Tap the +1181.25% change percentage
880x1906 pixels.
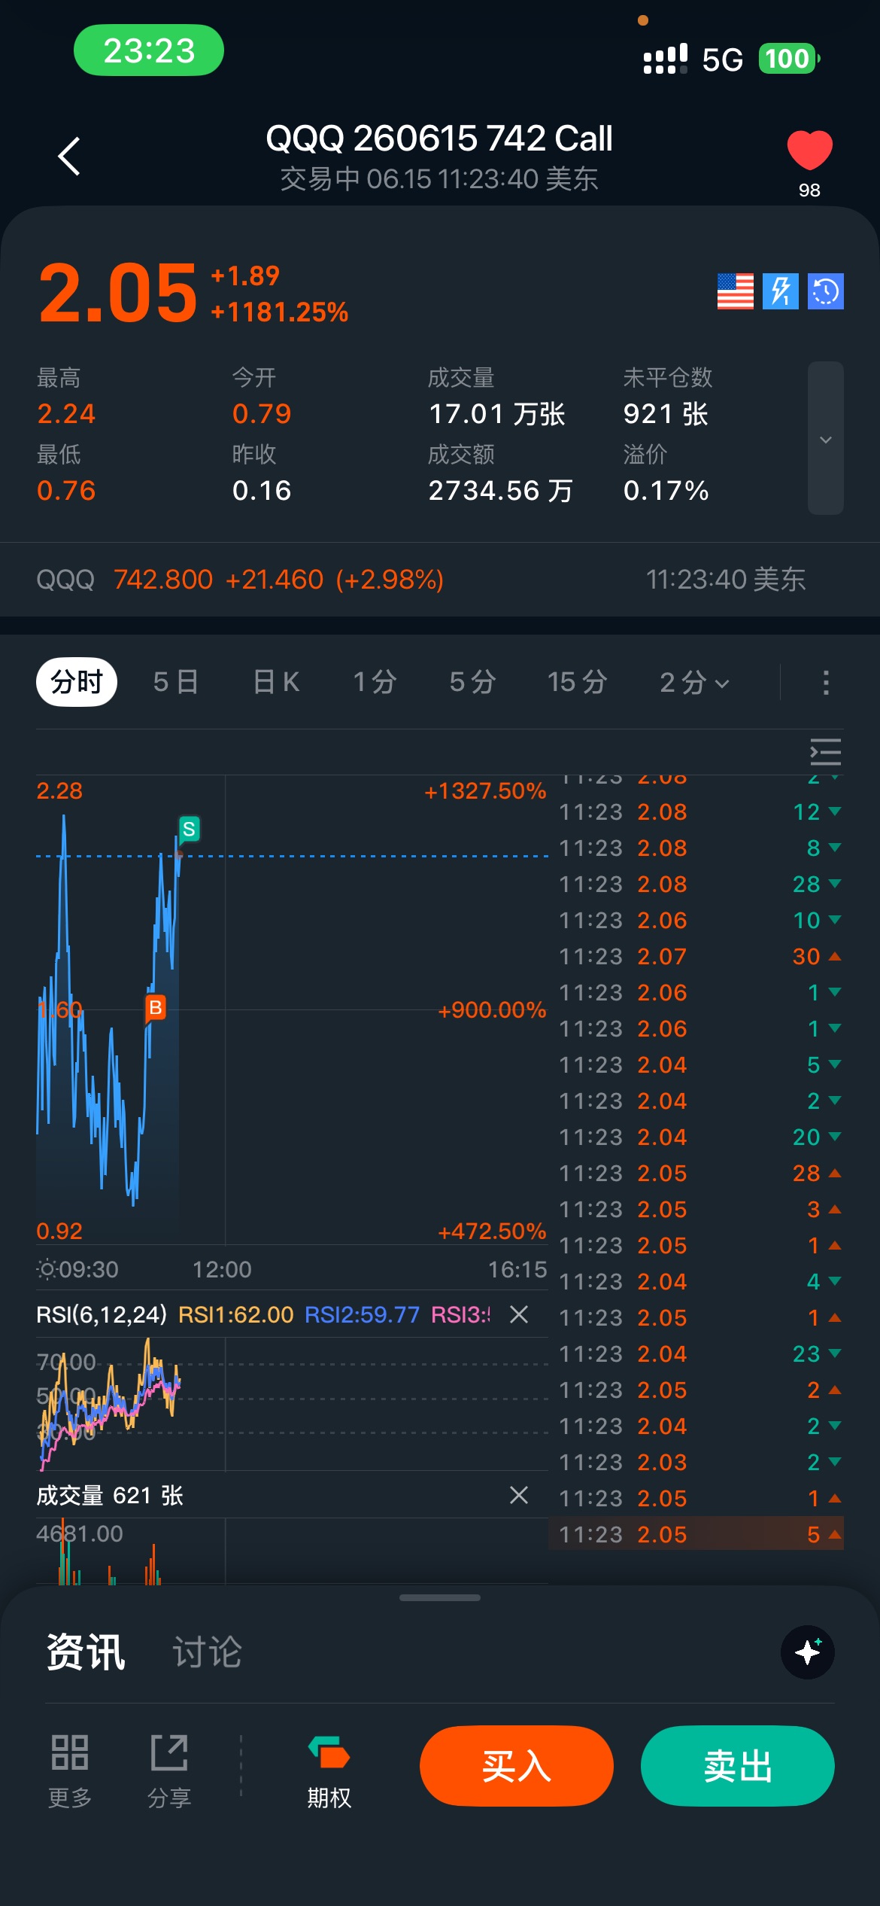[x=280, y=312]
